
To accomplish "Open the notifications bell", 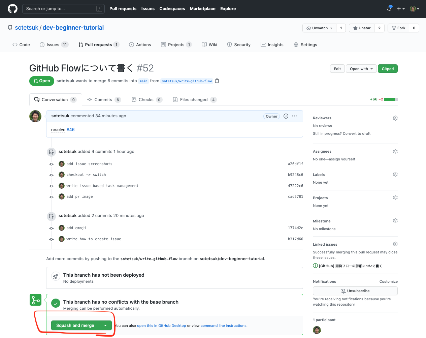I will click(x=389, y=9).
